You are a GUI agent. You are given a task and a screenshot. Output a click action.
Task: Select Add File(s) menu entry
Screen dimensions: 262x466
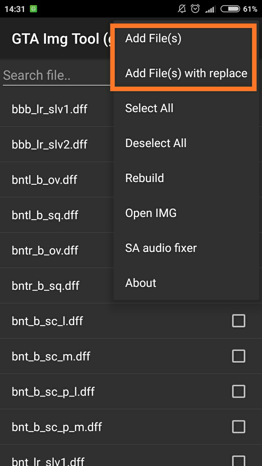186,38
